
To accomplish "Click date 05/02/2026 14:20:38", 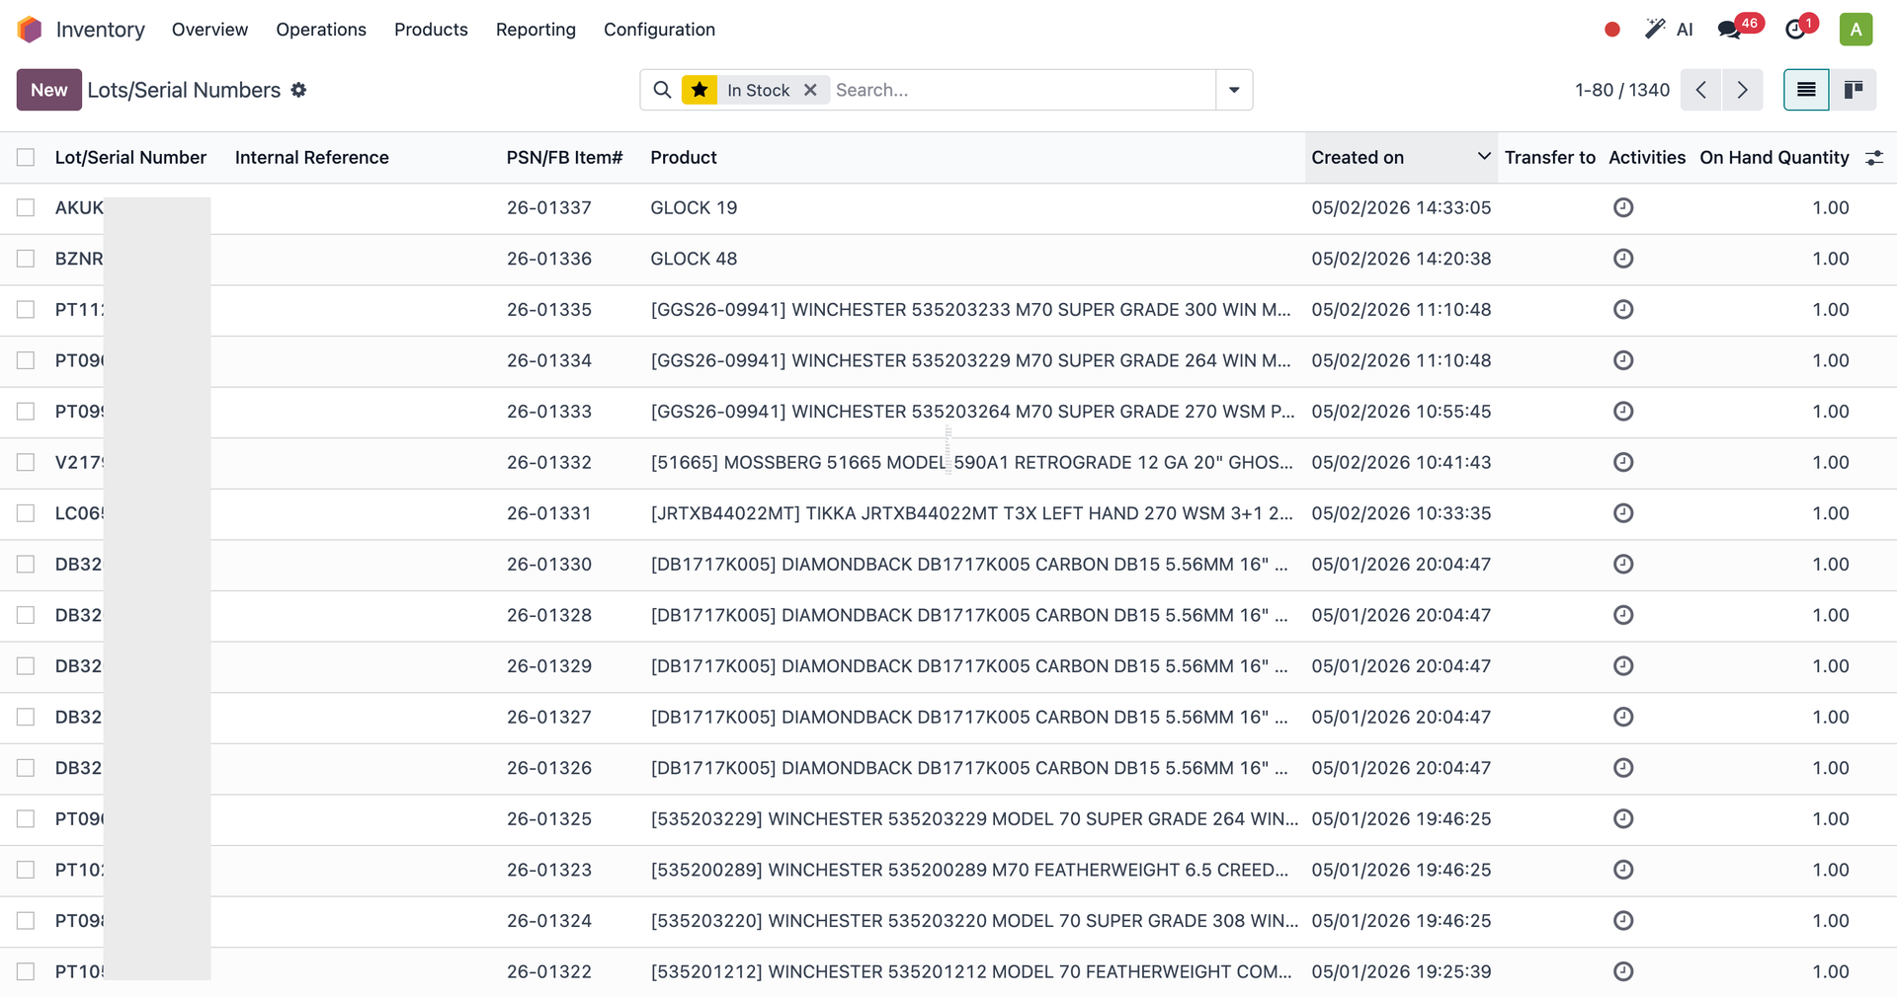I will (x=1401, y=259).
